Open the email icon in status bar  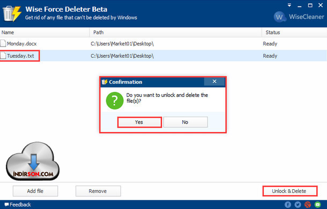[x=317, y=205]
